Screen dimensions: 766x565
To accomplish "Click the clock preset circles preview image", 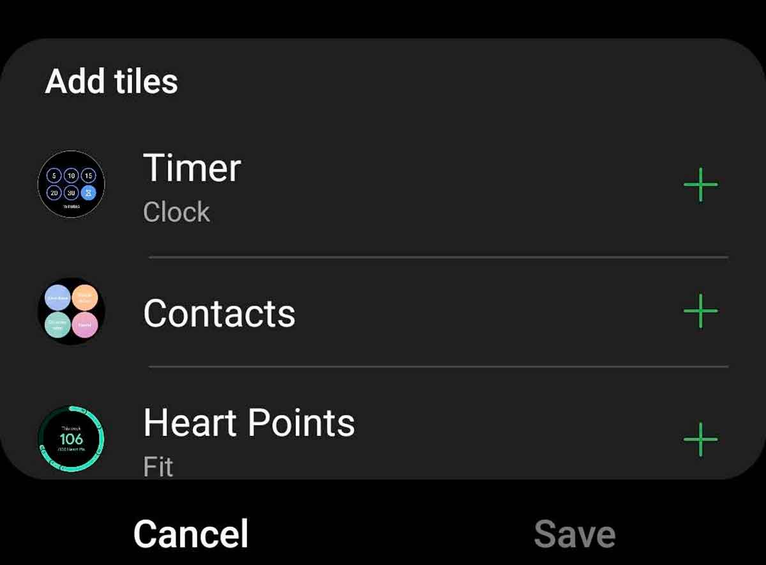I will point(71,185).
